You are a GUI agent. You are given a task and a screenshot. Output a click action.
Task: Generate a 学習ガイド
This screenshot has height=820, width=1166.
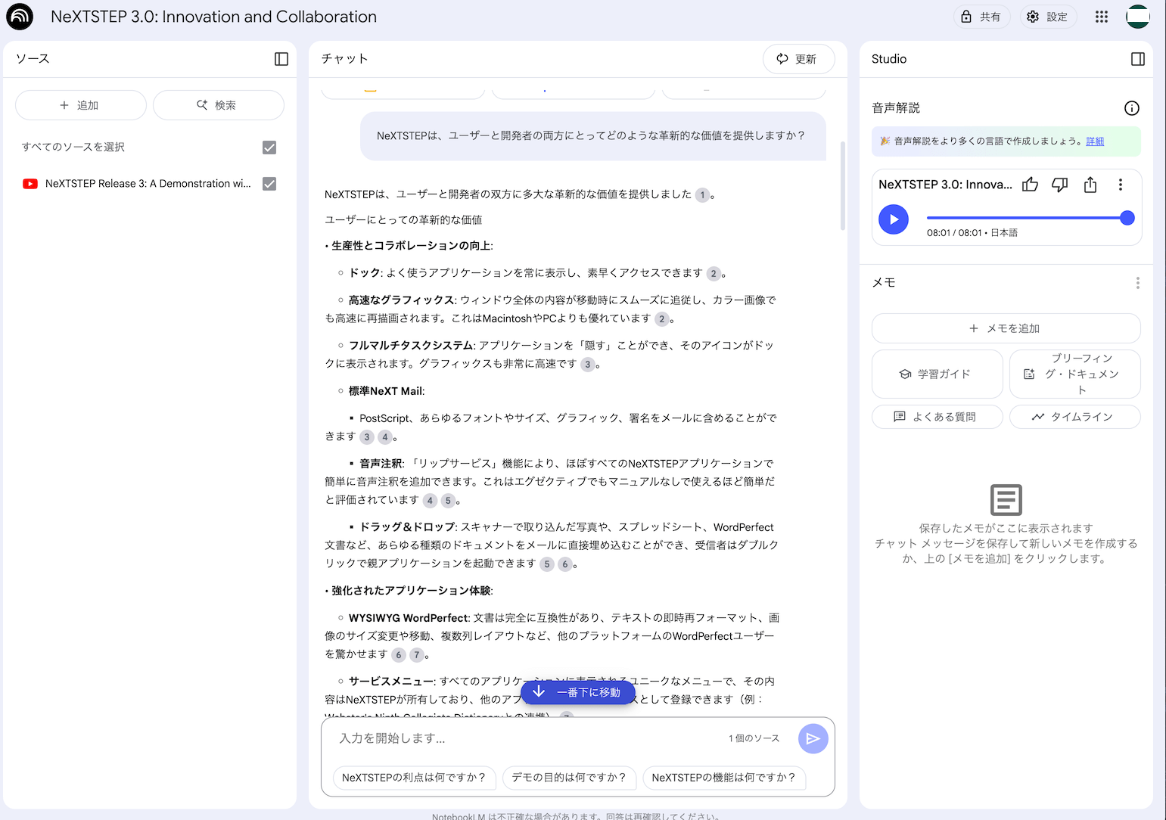point(937,374)
